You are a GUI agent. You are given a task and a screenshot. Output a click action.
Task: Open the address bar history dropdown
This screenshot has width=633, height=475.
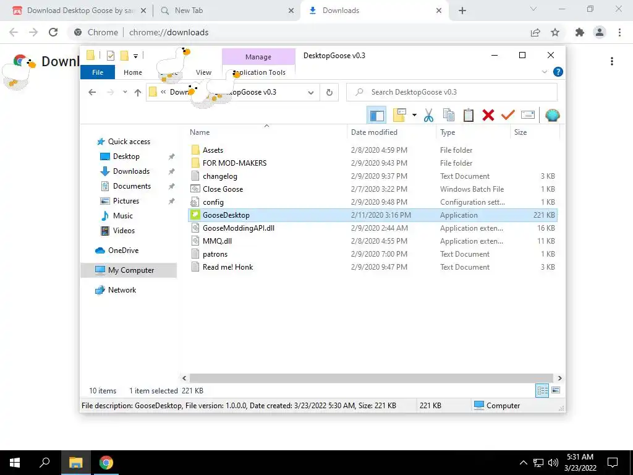click(x=311, y=93)
